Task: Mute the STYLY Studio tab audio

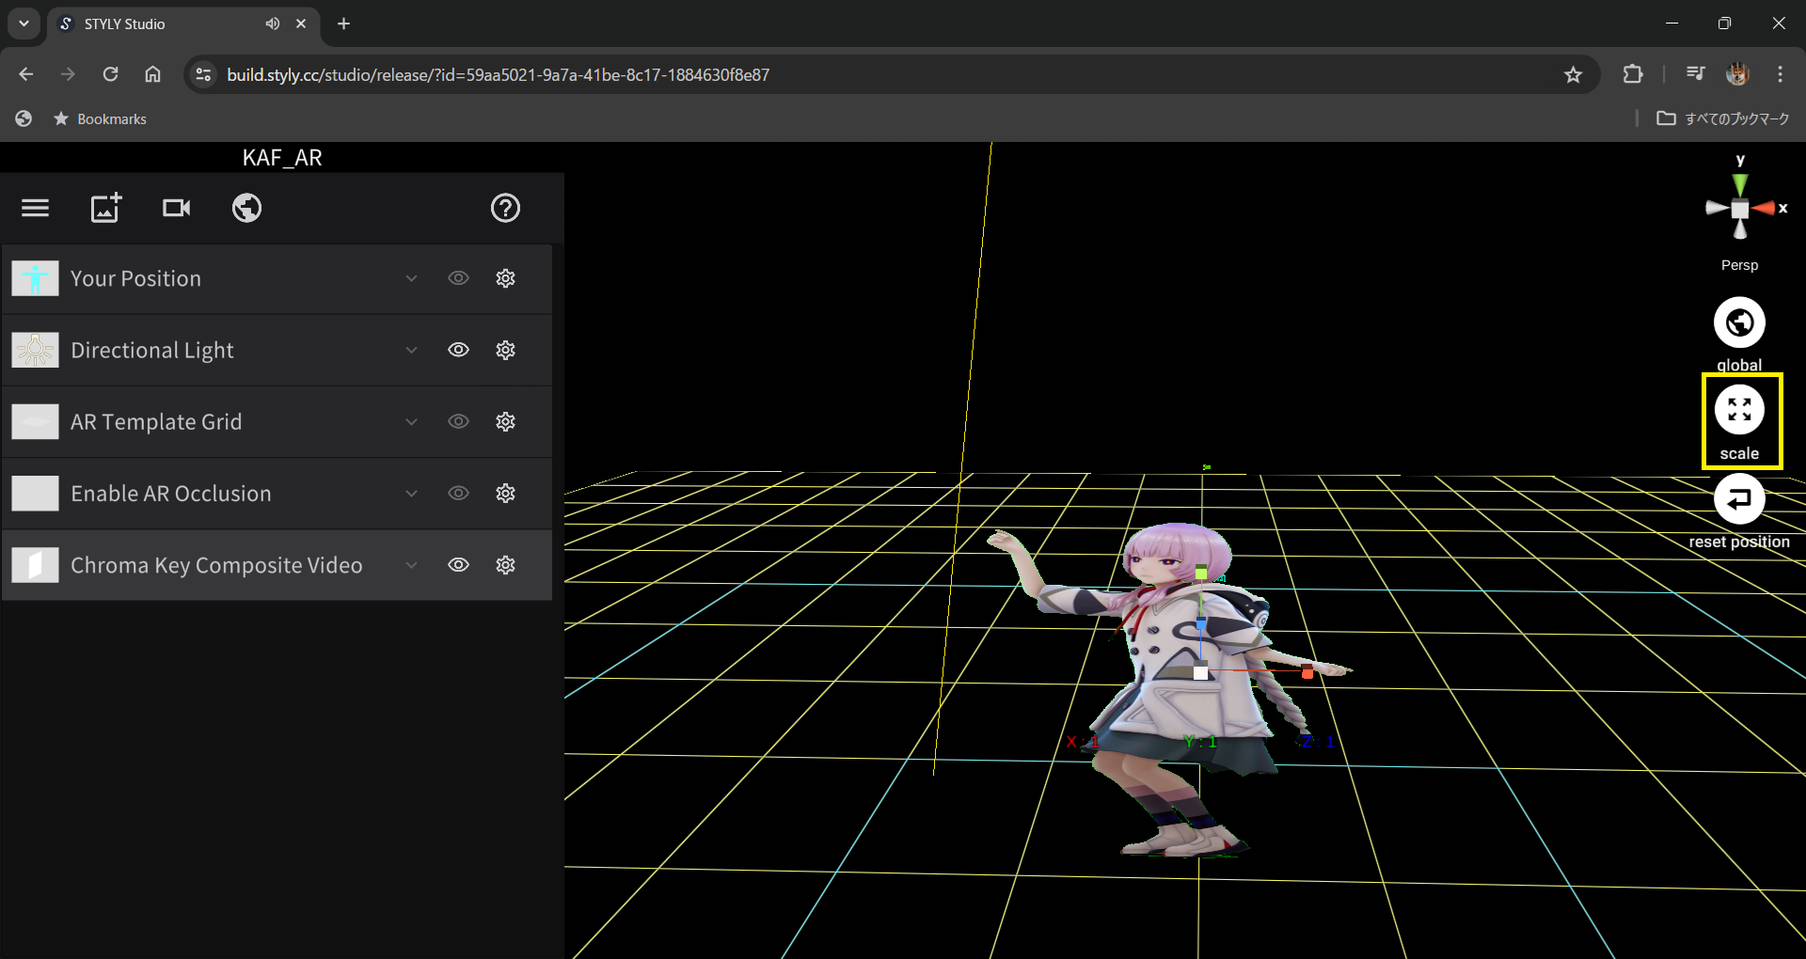Action: tap(272, 24)
